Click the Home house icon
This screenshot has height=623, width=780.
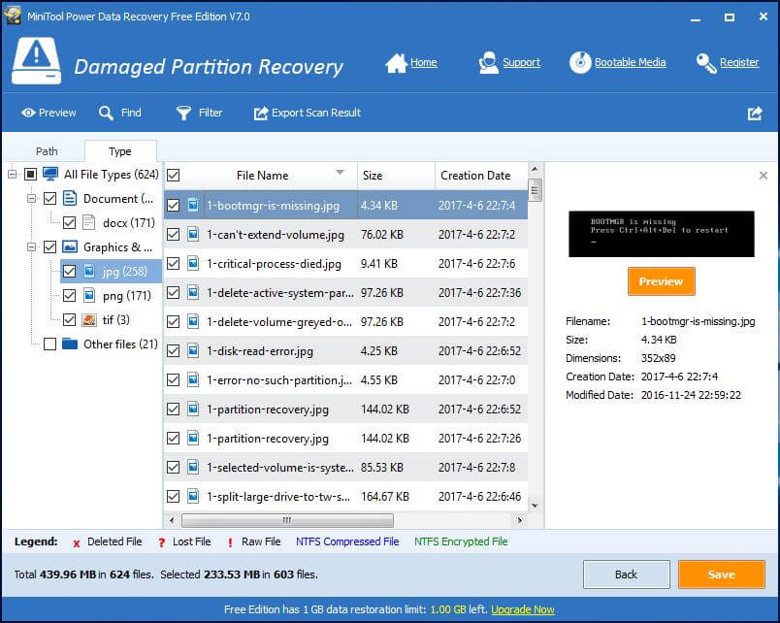[396, 63]
